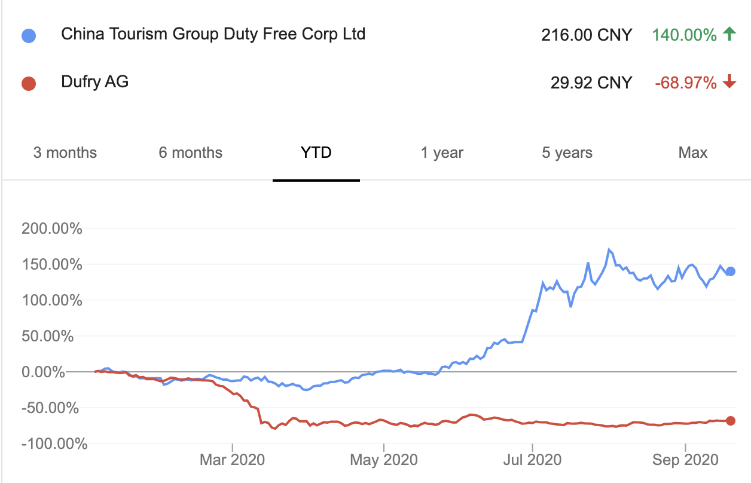Switch chart to 1 year range
Screen dimensions: 751x483
point(442,152)
